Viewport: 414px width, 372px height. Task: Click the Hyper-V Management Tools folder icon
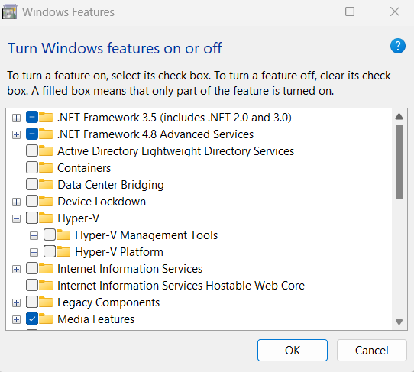63,235
